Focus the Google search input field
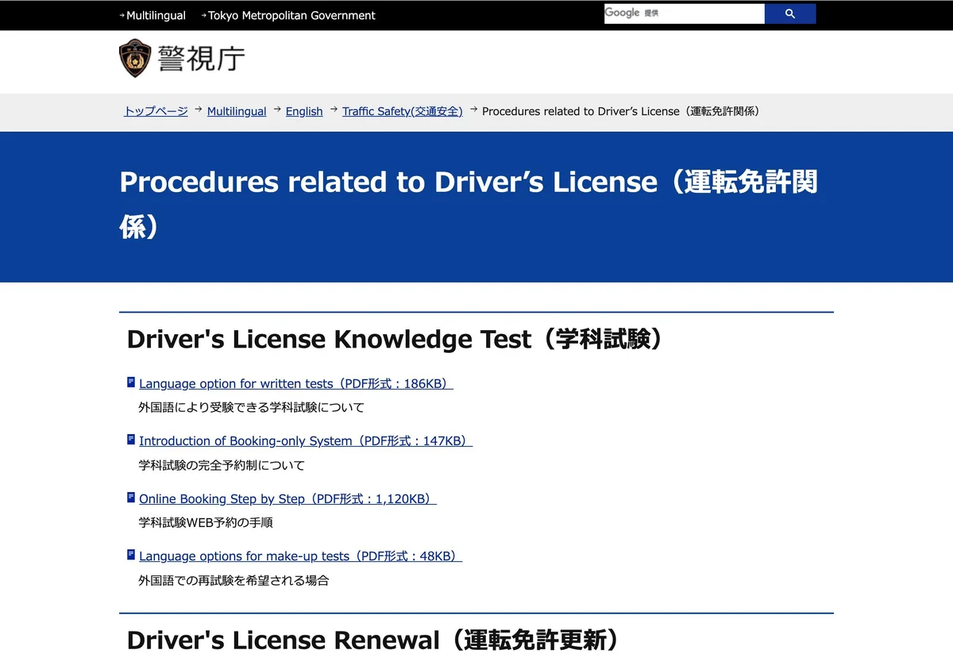This screenshot has width=953, height=669. [x=685, y=13]
